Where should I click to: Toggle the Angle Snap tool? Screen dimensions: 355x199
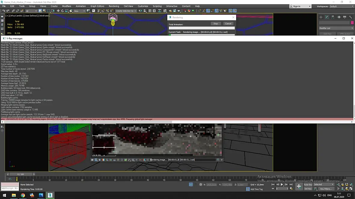tap(103, 11)
